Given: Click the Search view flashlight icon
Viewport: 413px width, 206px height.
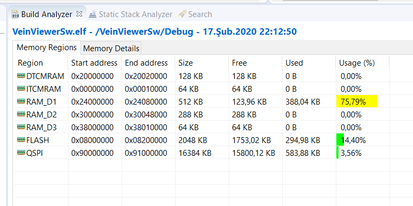Looking at the screenshot, I should (x=182, y=14).
